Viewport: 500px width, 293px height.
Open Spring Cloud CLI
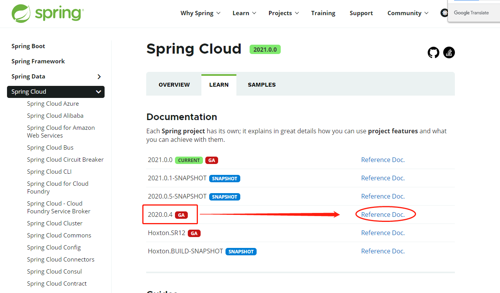coord(49,172)
